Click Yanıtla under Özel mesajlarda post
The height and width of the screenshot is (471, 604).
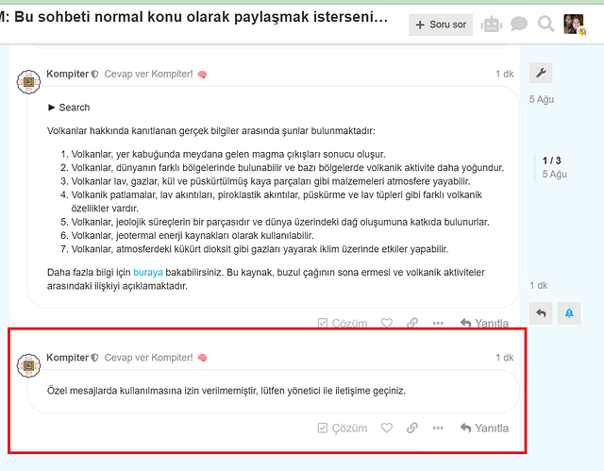coord(484,428)
